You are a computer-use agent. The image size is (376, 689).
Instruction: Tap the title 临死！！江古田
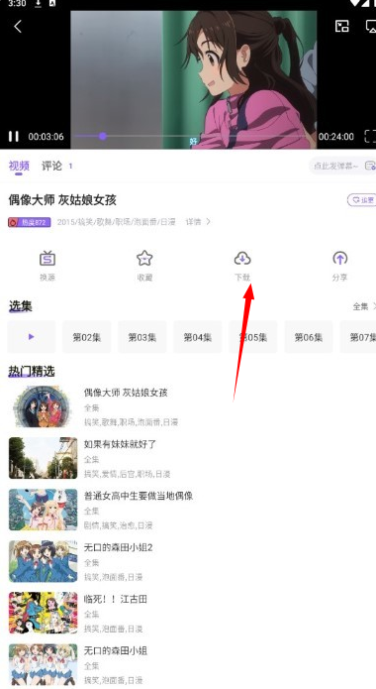point(116,599)
